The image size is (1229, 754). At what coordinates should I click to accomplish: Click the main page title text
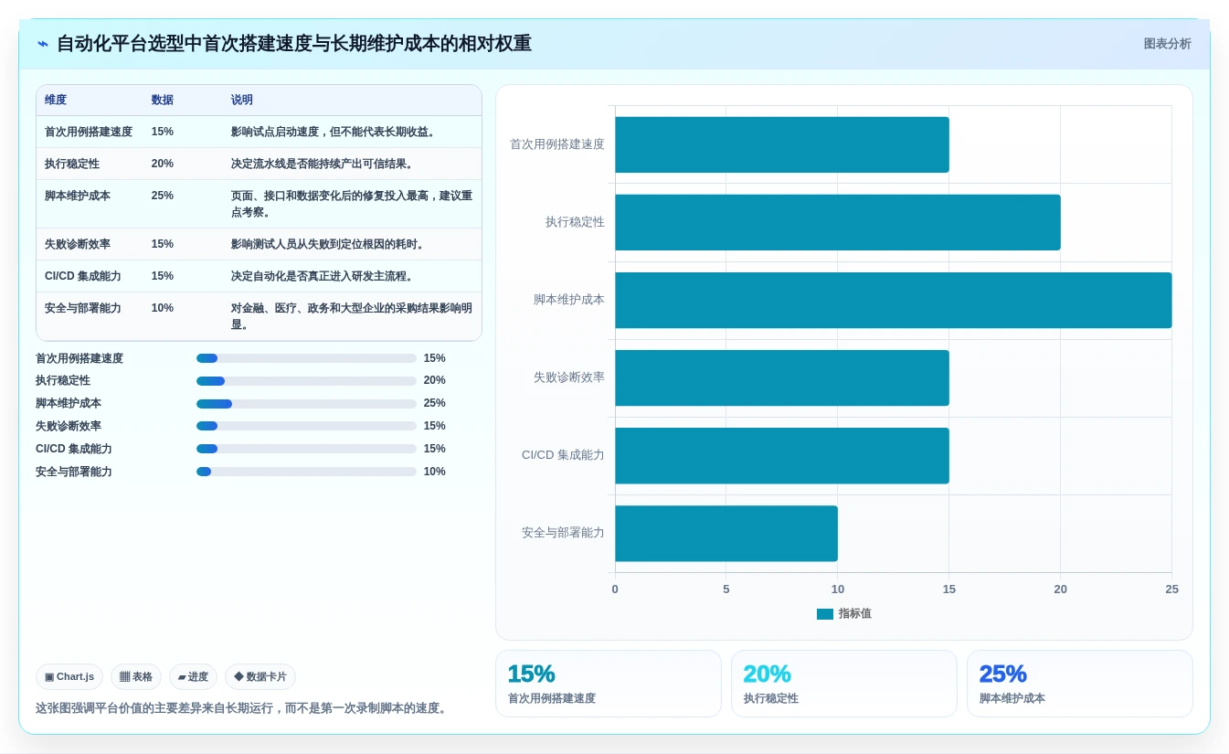point(294,44)
